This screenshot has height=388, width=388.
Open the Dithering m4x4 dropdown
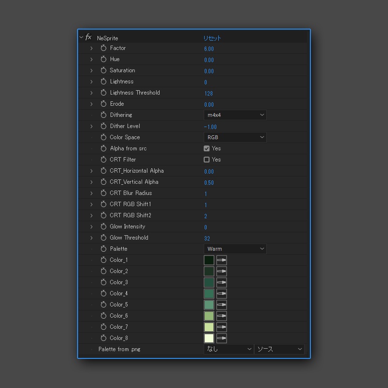coord(235,115)
